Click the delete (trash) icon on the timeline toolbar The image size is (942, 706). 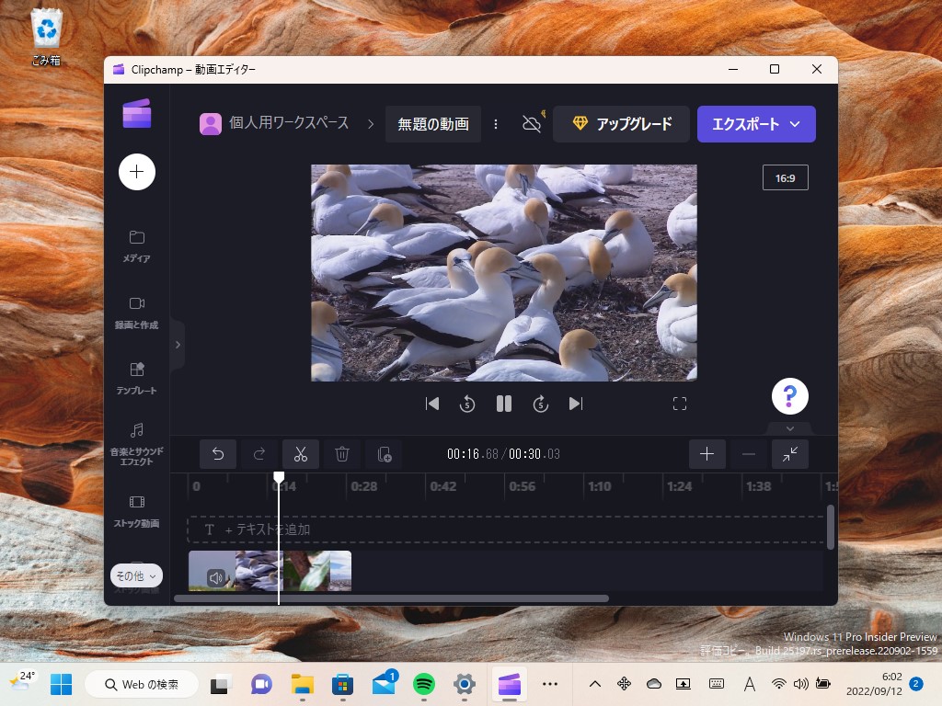point(341,453)
